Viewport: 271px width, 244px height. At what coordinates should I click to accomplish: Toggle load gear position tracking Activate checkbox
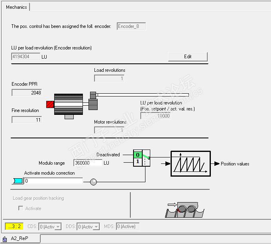pyautogui.click(x=21, y=208)
